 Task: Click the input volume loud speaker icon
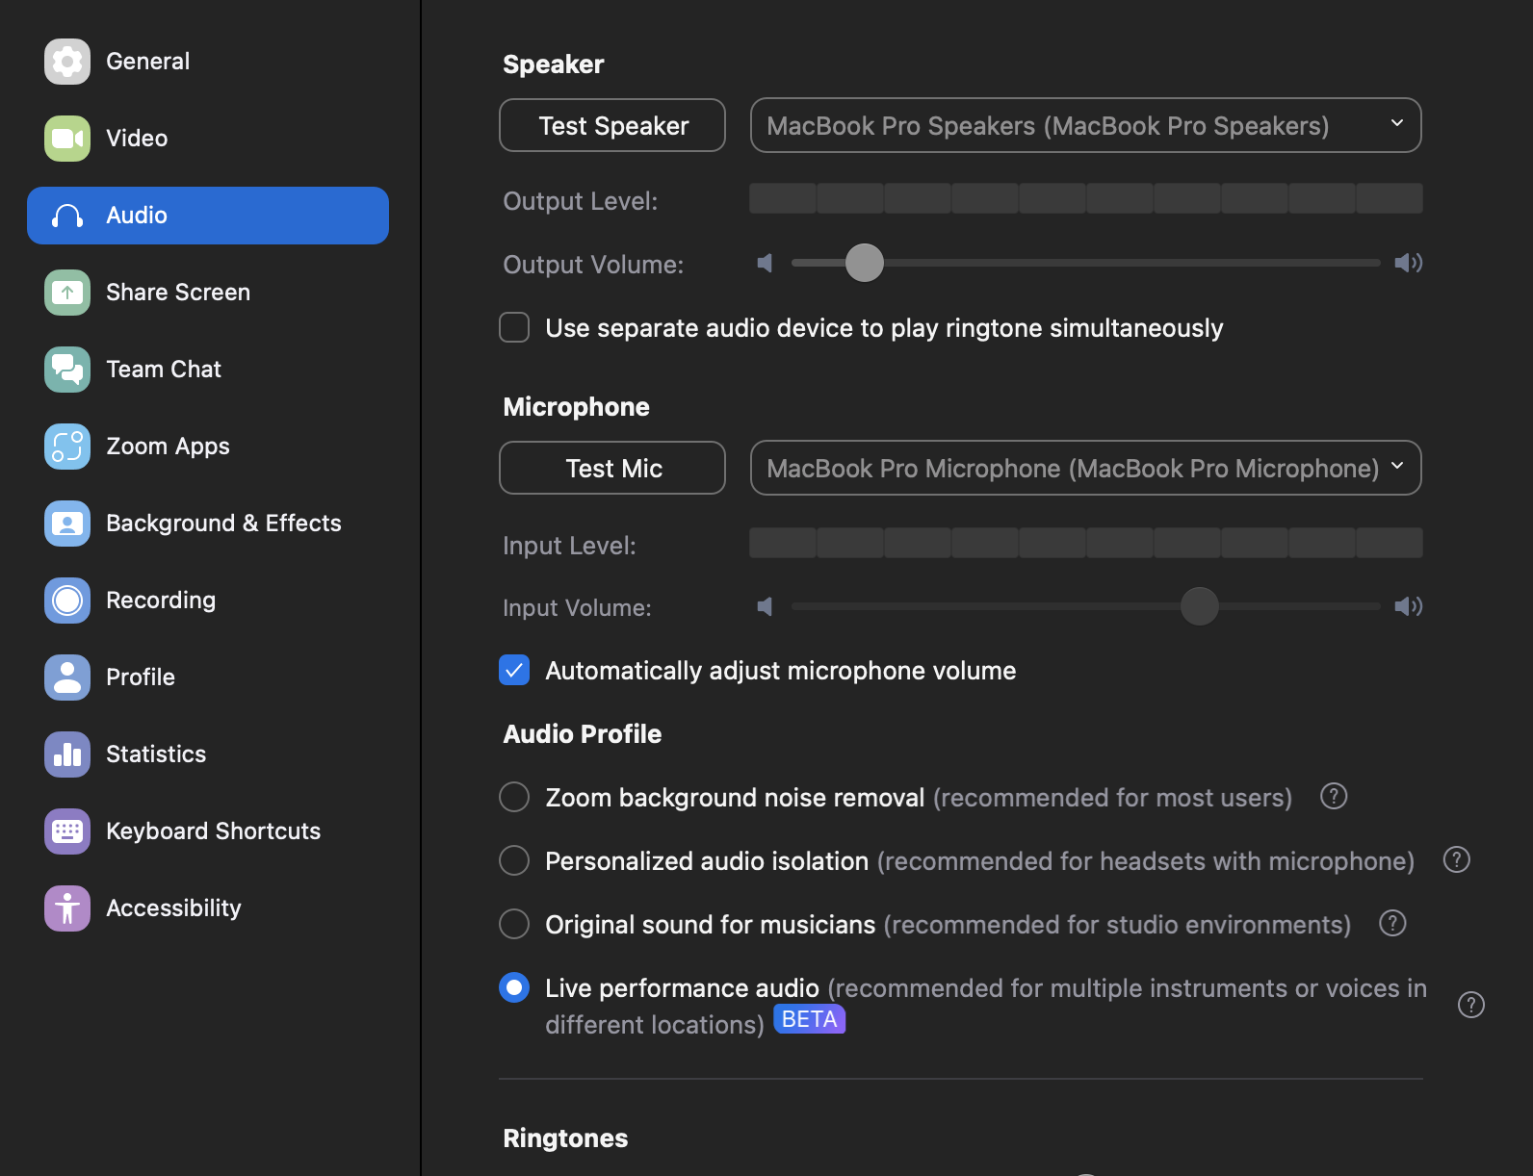click(1409, 606)
